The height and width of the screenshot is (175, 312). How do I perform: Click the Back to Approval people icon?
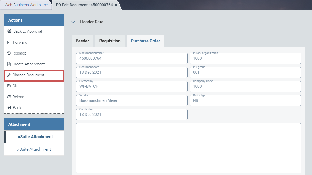pos(9,31)
